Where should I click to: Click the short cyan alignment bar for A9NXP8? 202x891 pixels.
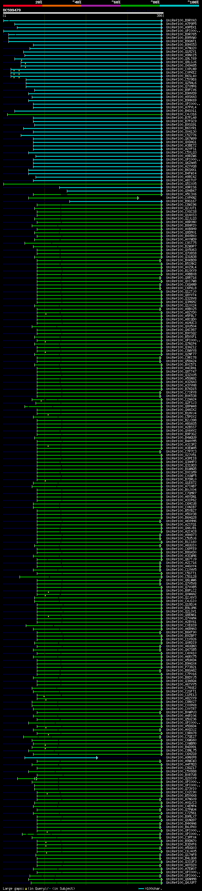click(x=61, y=758)
